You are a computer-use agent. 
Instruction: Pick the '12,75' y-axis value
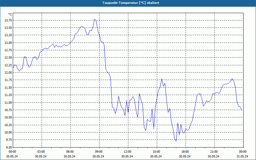coord(8,50)
